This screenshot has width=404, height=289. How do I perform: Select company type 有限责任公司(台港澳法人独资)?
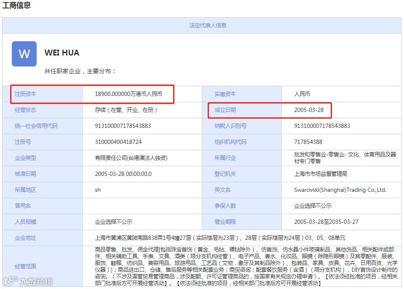click(x=131, y=158)
